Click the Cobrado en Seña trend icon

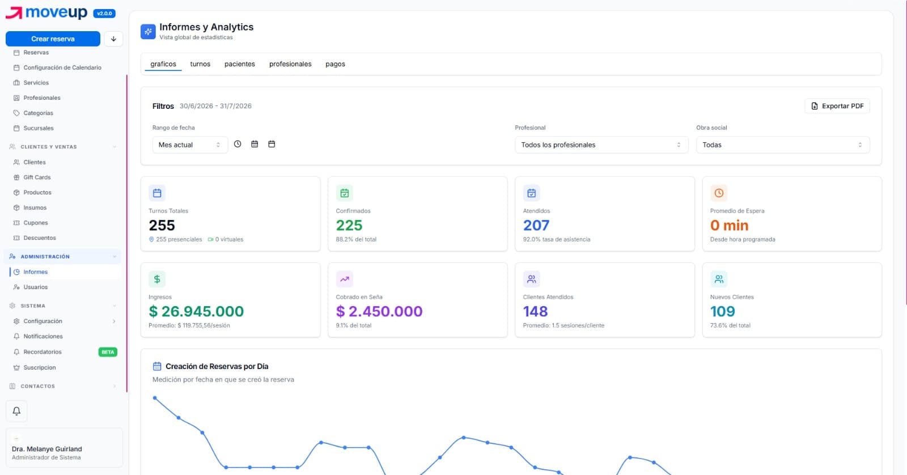pyautogui.click(x=344, y=279)
